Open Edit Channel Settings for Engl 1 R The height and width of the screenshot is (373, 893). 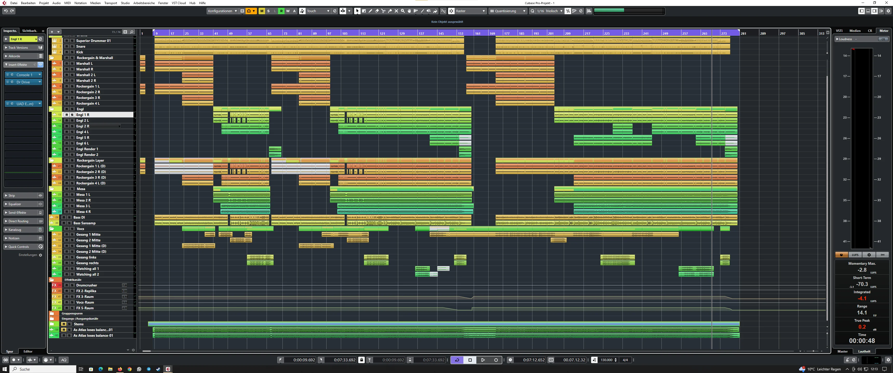point(40,39)
